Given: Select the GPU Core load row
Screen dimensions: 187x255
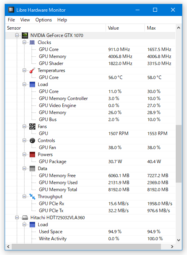Looking at the screenshot, I should click(90, 91).
